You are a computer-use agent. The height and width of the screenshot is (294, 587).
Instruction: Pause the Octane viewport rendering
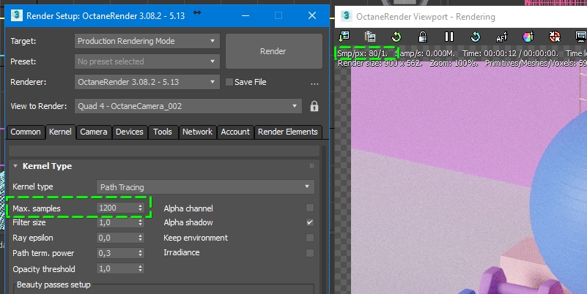pos(448,37)
